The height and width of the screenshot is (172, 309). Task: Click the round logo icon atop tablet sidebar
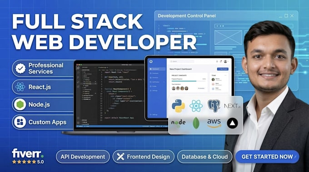click(151, 61)
